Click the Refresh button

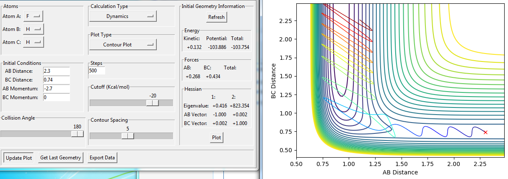point(217,17)
